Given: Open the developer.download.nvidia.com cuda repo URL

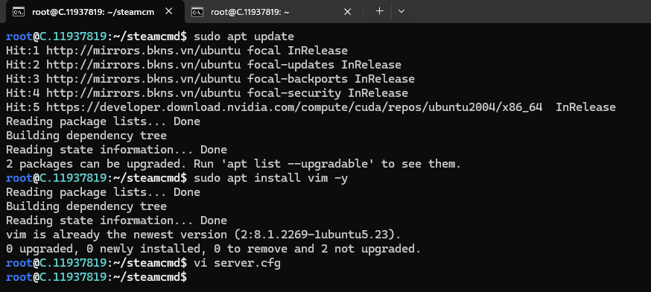Looking at the screenshot, I should (x=294, y=107).
